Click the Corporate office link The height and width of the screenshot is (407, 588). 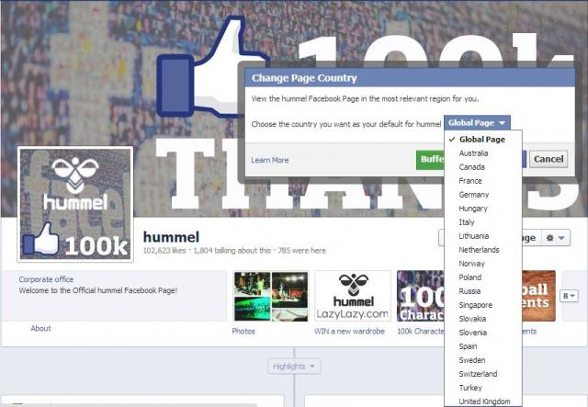[x=46, y=279]
